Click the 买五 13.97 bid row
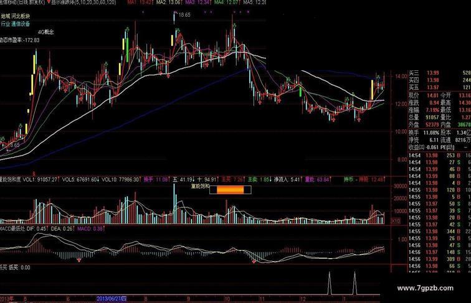The image size is (471, 303). point(439,87)
